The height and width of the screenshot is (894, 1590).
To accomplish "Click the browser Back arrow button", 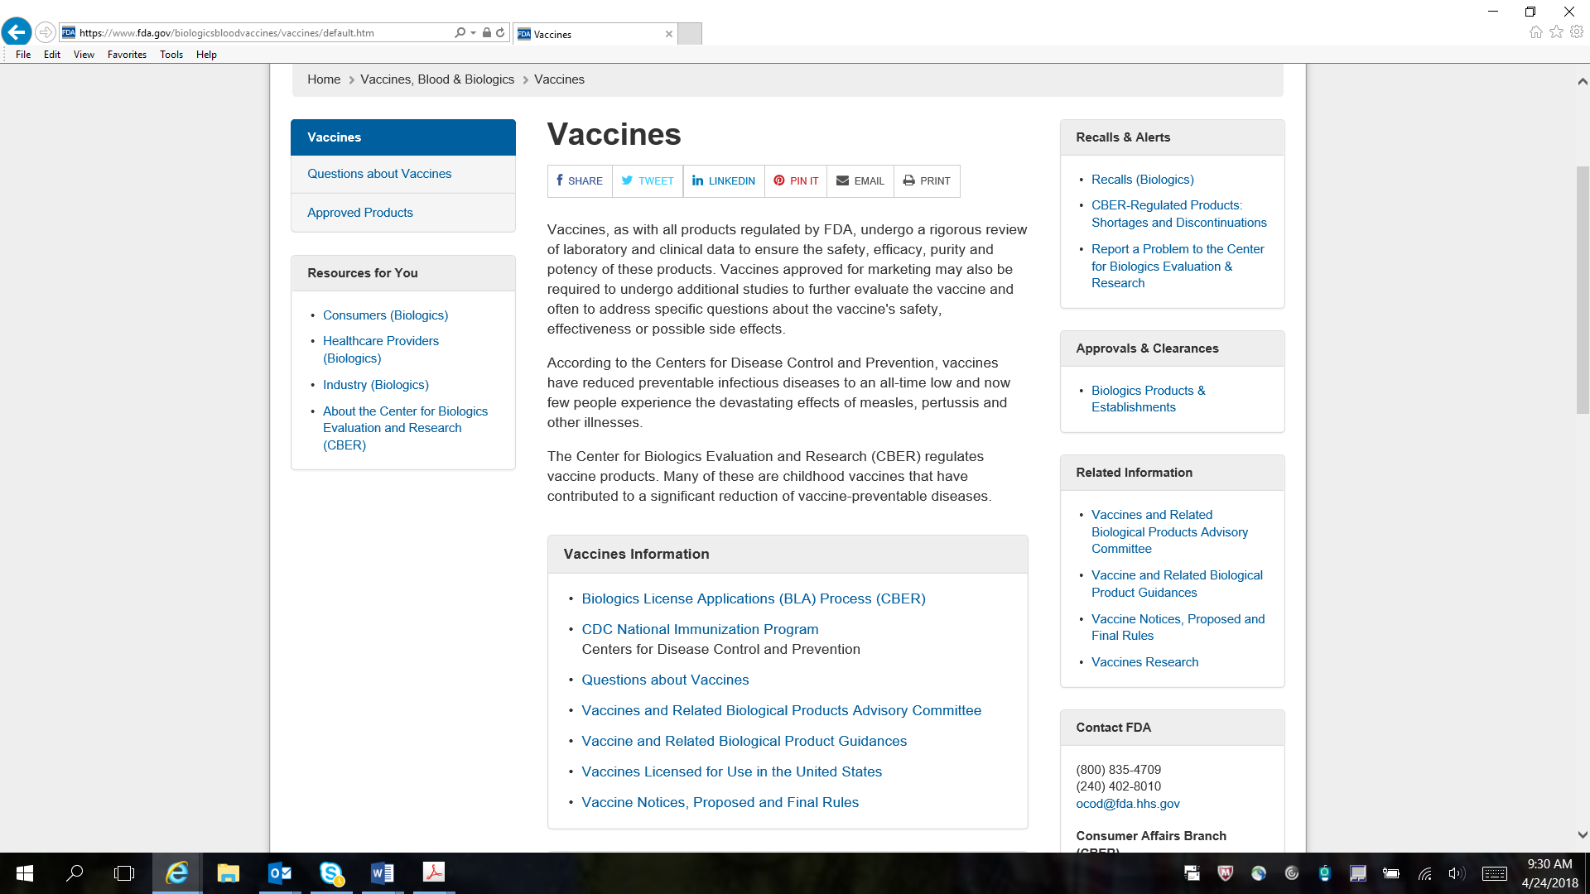I will click(17, 32).
